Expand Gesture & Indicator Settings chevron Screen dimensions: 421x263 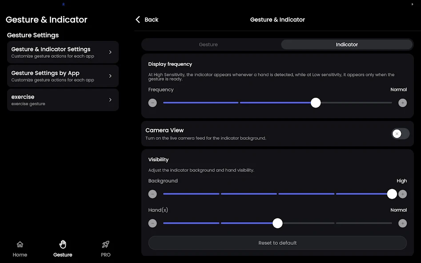pos(110,52)
